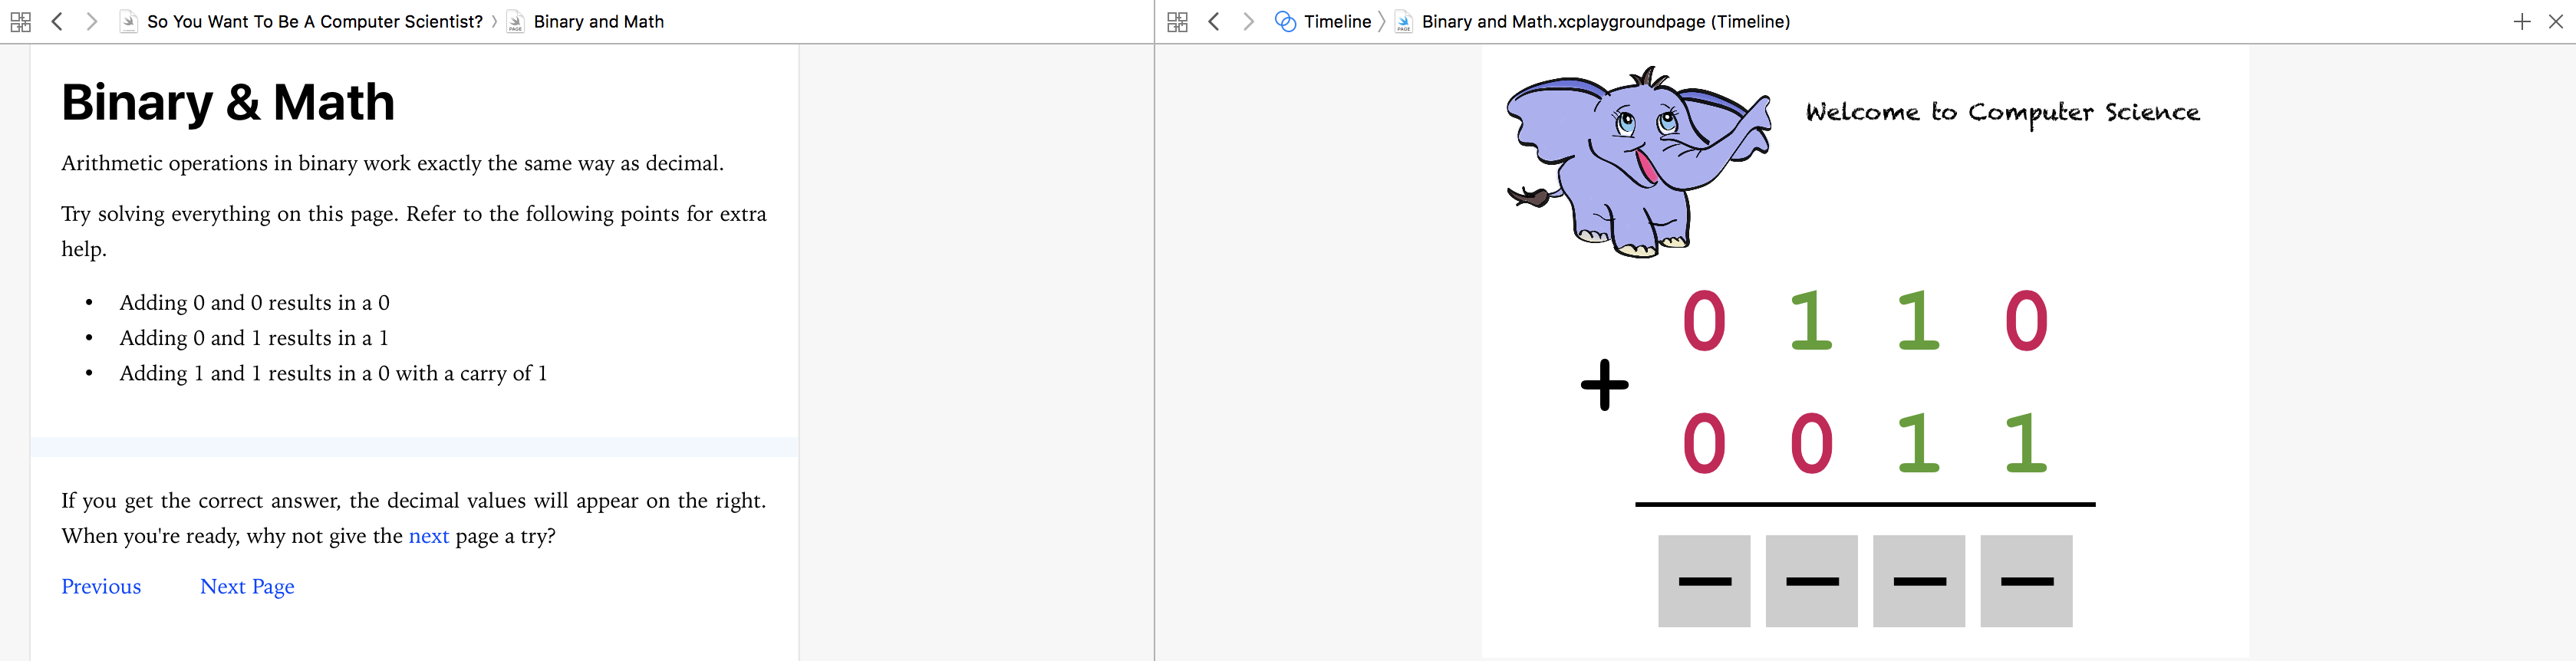Click the playground file icon in the left breadcrumb
This screenshot has height=661, width=2576.
tap(128, 21)
